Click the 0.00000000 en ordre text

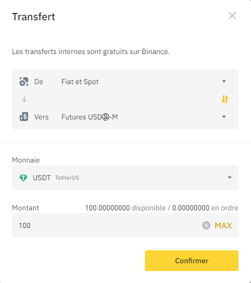tap(205, 208)
